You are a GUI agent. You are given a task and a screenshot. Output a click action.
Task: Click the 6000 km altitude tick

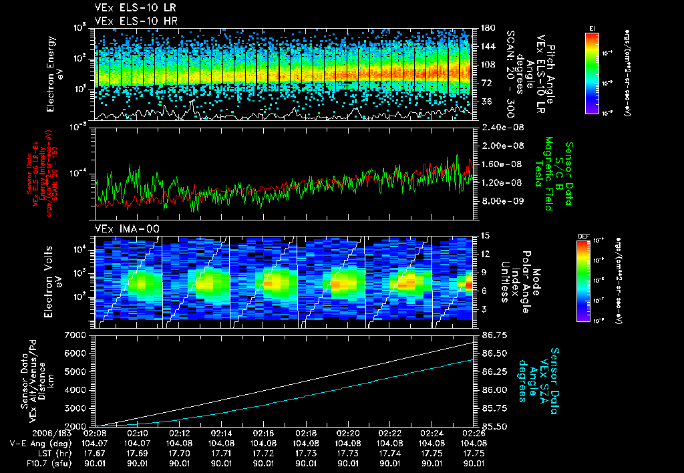[x=75, y=353]
